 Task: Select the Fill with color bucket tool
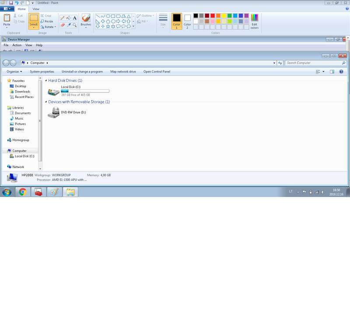pos(68,18)
